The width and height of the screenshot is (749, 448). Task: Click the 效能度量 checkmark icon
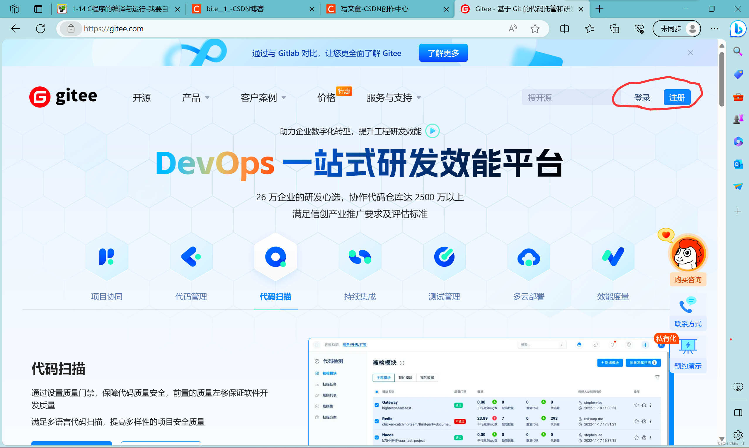pos(613,257)
